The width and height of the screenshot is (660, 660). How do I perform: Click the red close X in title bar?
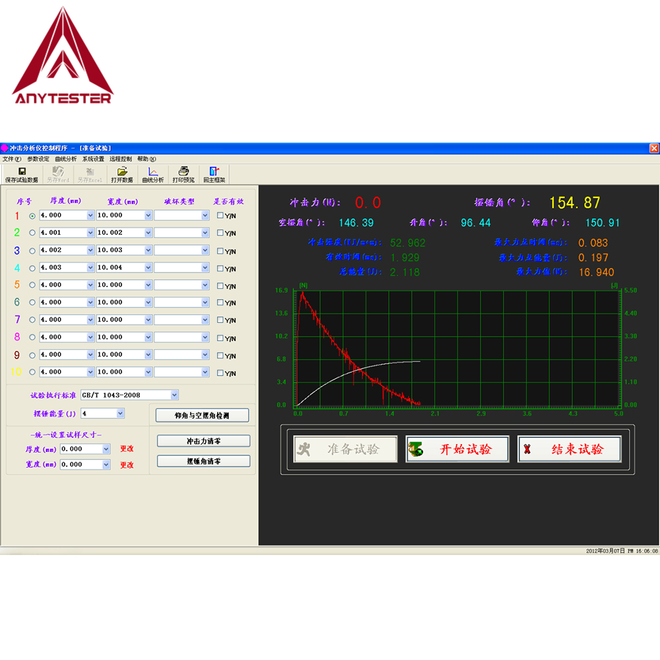coord(654,148)
